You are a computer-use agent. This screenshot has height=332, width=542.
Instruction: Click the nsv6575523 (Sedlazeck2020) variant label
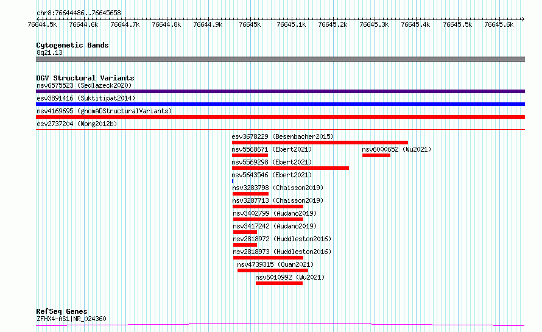(x=84, y=85)
